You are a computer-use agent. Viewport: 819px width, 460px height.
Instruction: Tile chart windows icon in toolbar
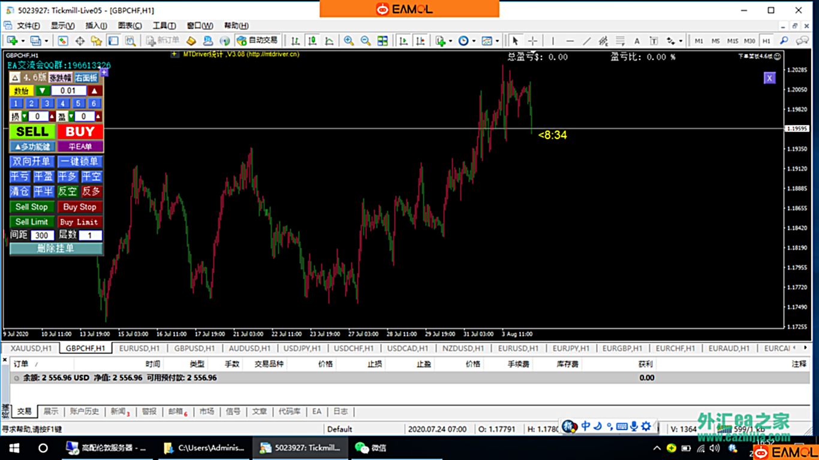tap(381, 41)
